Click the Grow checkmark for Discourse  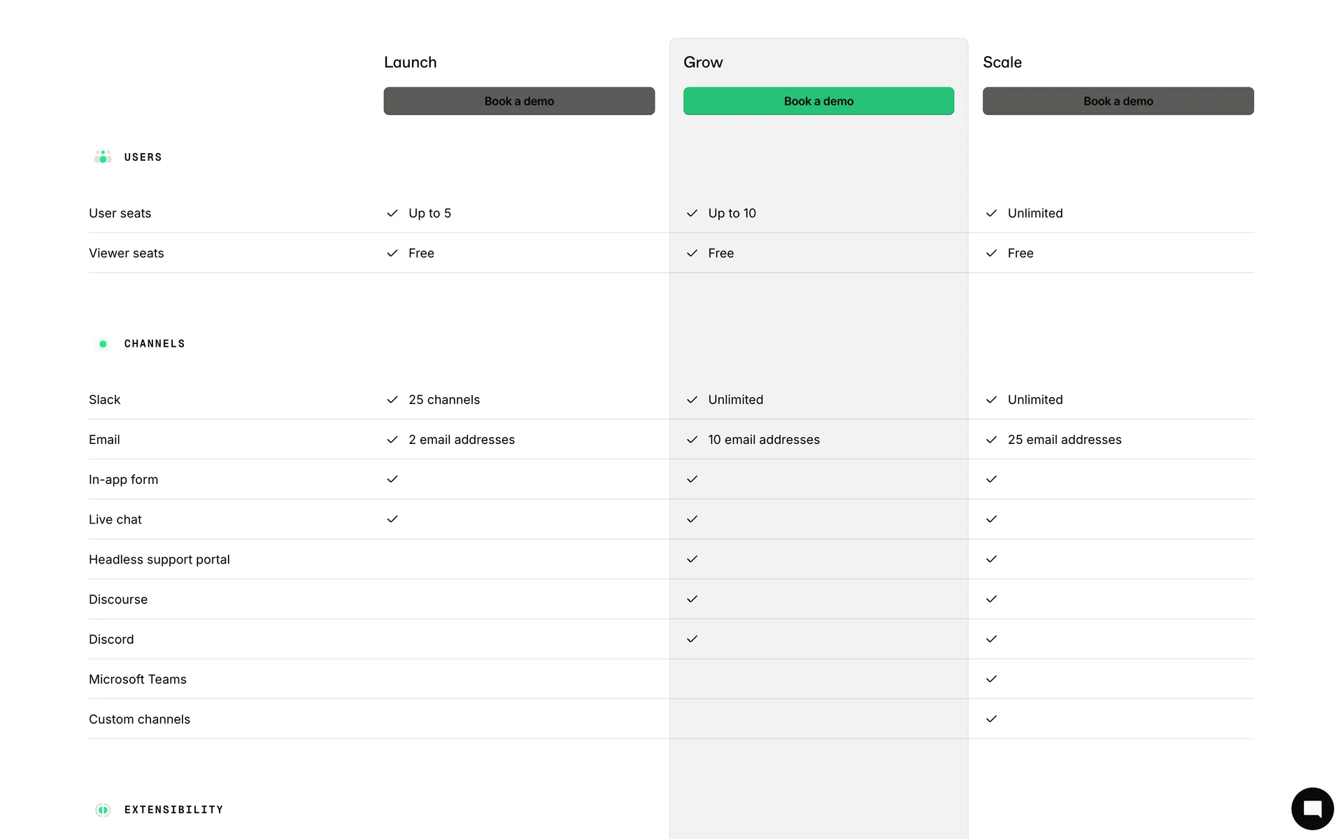point(692,599)
